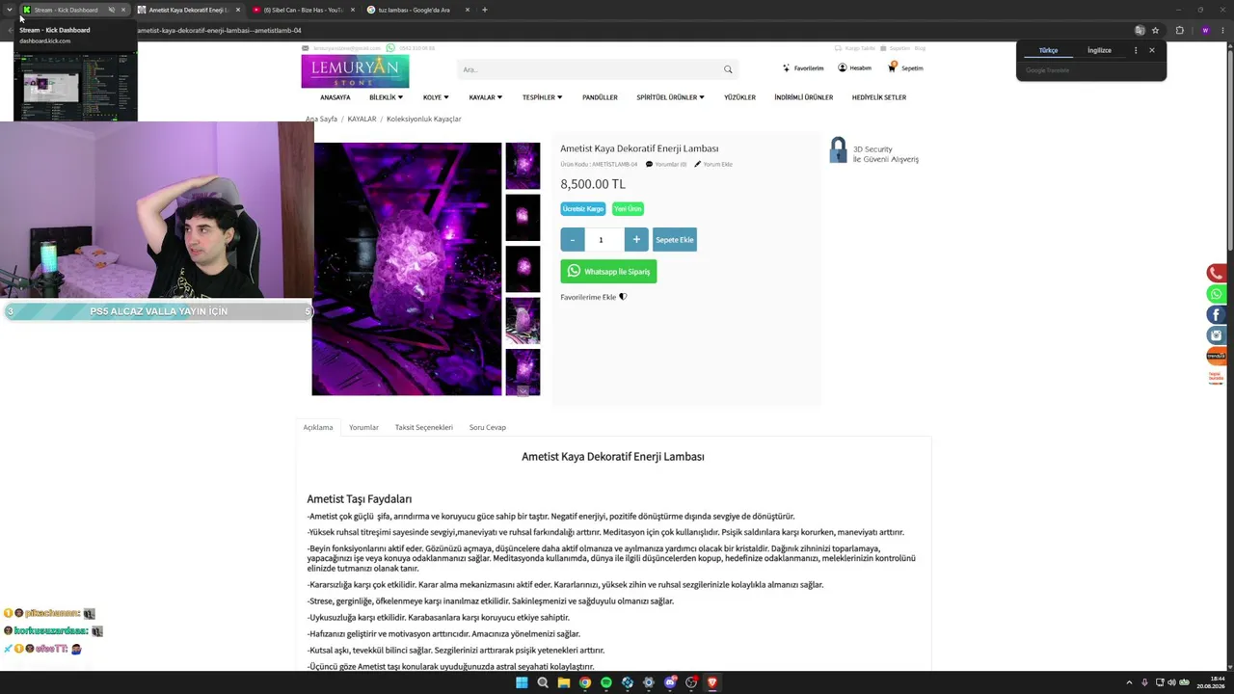Click the search magnifier icon

click(728, 69)
